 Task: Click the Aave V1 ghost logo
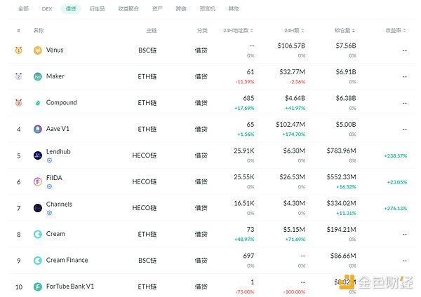point(38,129)
